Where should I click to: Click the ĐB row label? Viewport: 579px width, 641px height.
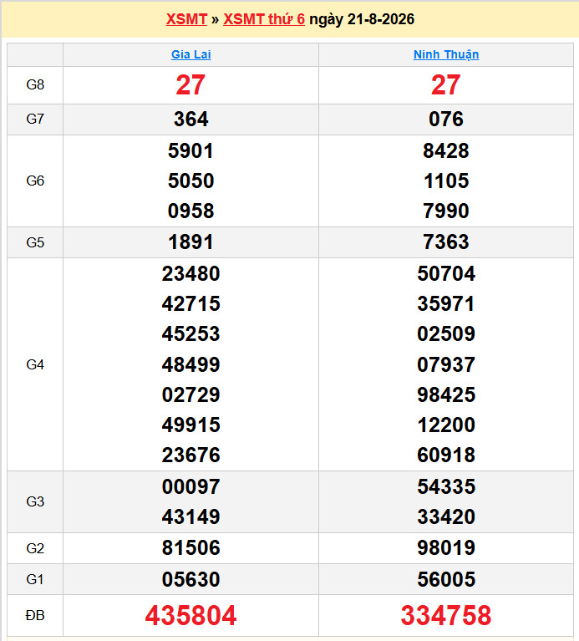tap(35, 615)
